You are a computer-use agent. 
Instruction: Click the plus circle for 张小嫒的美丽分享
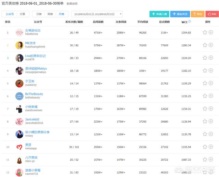pos(211,134)
